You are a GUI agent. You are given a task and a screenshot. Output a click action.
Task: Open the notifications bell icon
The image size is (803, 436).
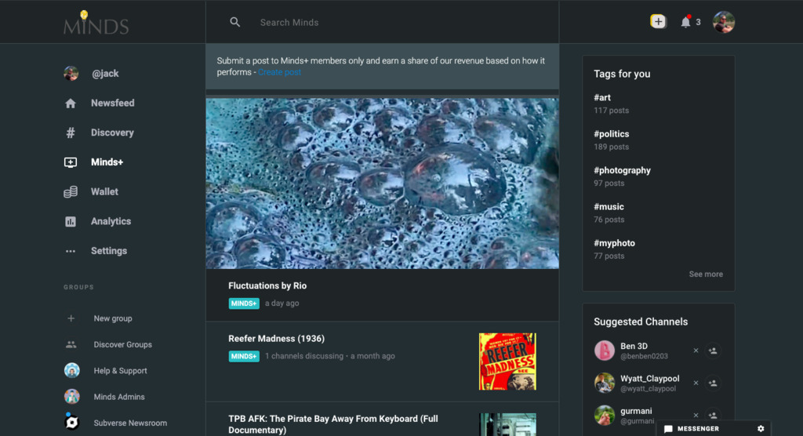pos(685,22)
